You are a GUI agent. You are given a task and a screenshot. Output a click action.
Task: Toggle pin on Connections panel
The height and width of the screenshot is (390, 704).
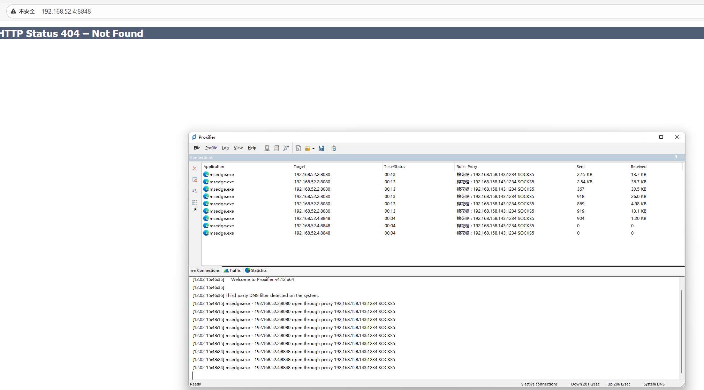coord(676,158)
